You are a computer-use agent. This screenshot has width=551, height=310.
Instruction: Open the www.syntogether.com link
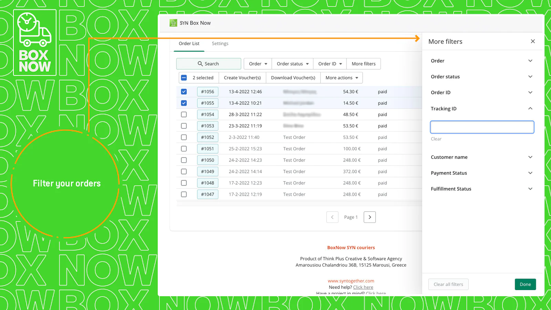point(351,281)
